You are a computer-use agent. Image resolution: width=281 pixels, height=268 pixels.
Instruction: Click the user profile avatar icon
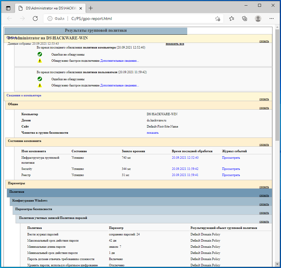[258, 19]
